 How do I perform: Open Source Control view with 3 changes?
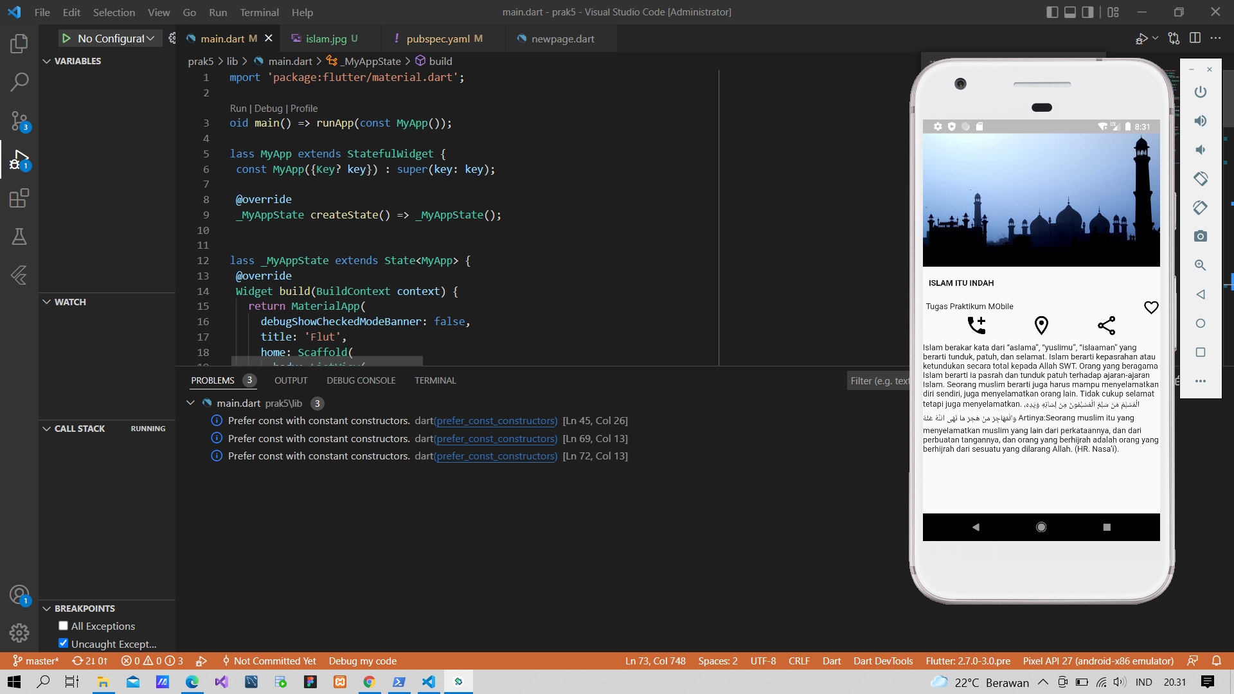click(x=19, y=121)
